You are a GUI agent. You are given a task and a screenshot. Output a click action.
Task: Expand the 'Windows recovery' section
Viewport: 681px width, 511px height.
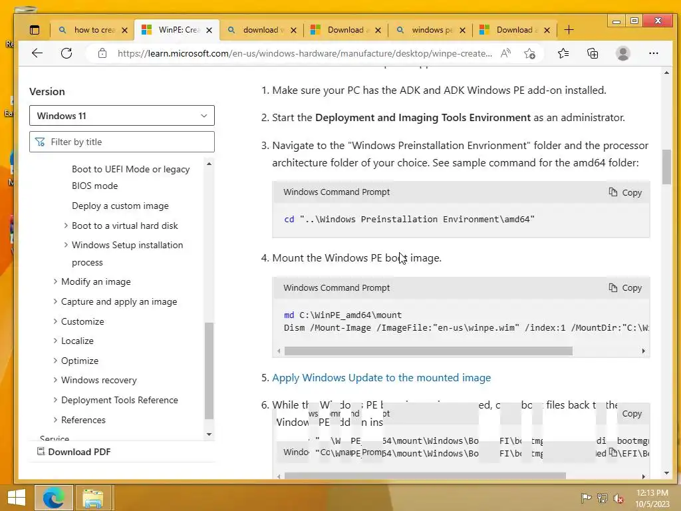click(x=55, y=380)
